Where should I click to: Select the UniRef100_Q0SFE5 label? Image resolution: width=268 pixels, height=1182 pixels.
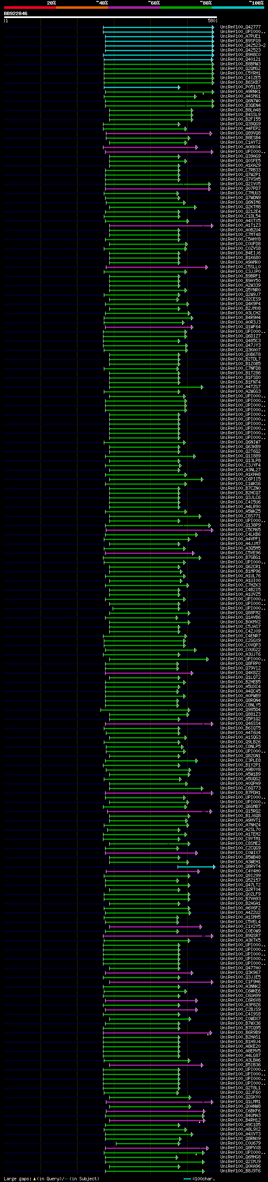point(240,161)
